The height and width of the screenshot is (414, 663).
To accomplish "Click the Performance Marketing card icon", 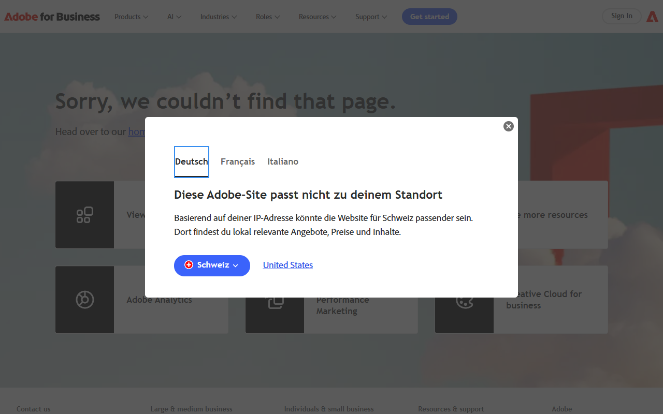I will (x=275, y=301).
